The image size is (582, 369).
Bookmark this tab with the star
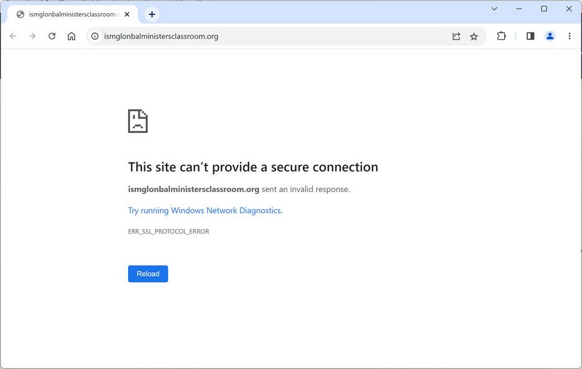tap(474, 36)
